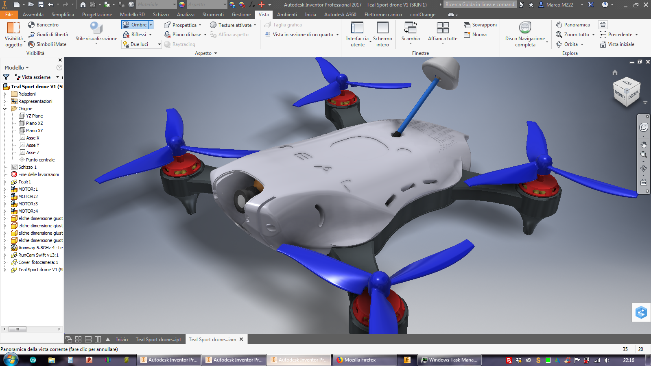This screenshot has width=651, height=366.
Task: Toggle Simboli iMate visibility
Action: click(47, 44)
